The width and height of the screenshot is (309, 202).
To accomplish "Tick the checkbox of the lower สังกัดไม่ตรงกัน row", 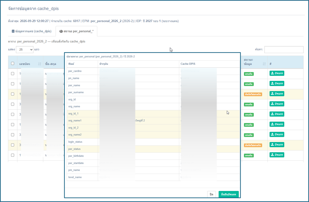I will coord(13,145).
